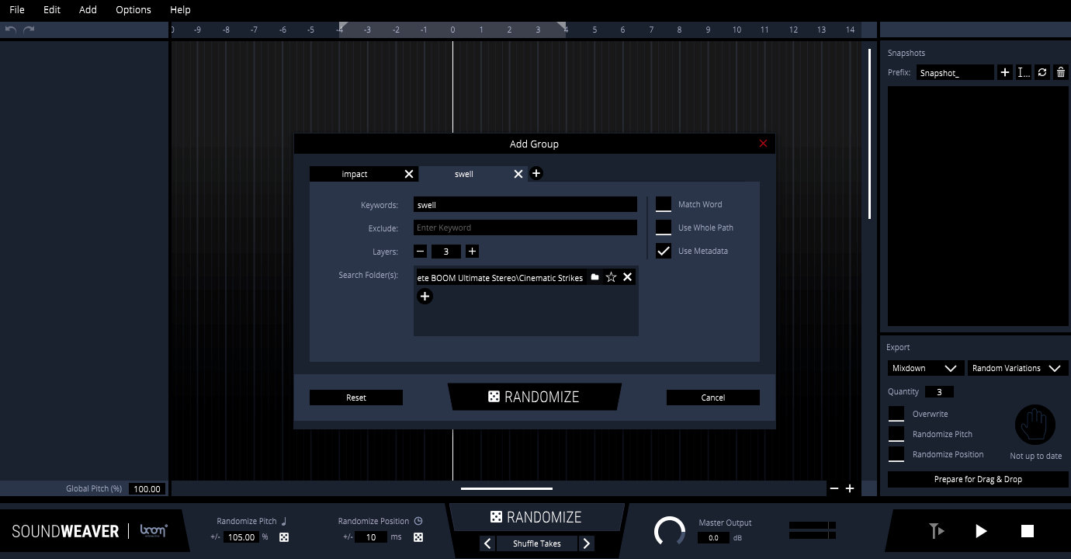The height and width of the screenshot is (559, 1071).
Task: Click the right arrow beside Shuffle Takes
Action: click(x=587, y=543)
